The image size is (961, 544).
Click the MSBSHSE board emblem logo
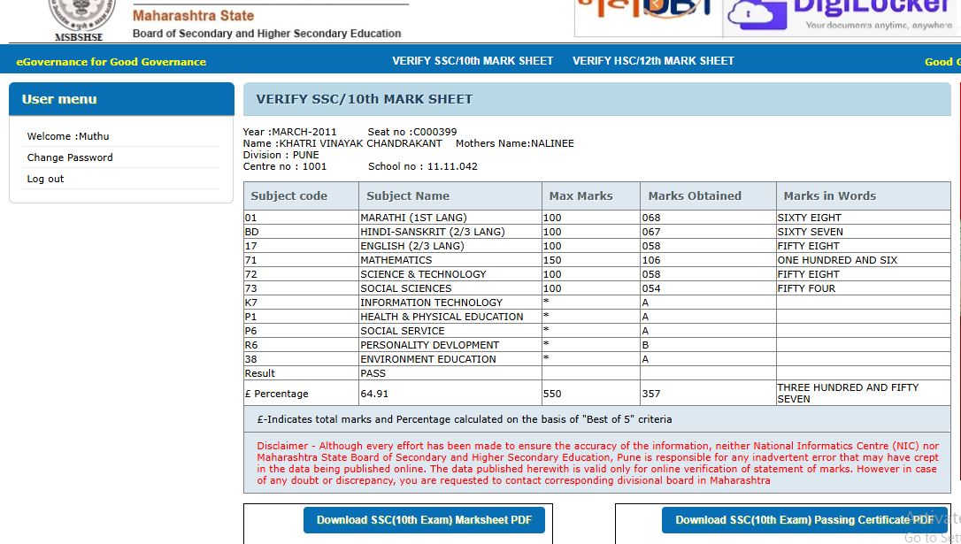(x=83, y=18)
